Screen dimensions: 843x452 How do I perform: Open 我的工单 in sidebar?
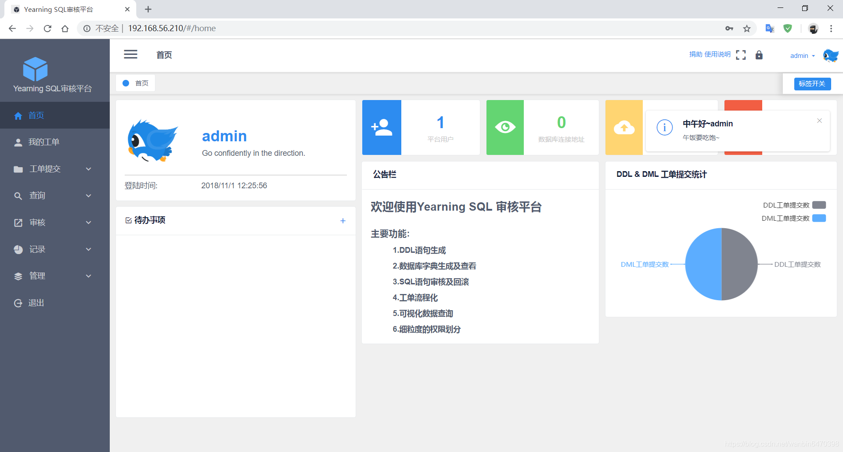coord(55,142)
